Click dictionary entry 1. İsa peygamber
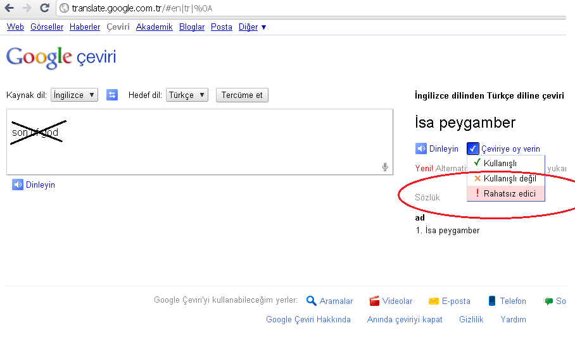This screenshot has height=340, width=575. pyautogui.click(x=448, y=230)
